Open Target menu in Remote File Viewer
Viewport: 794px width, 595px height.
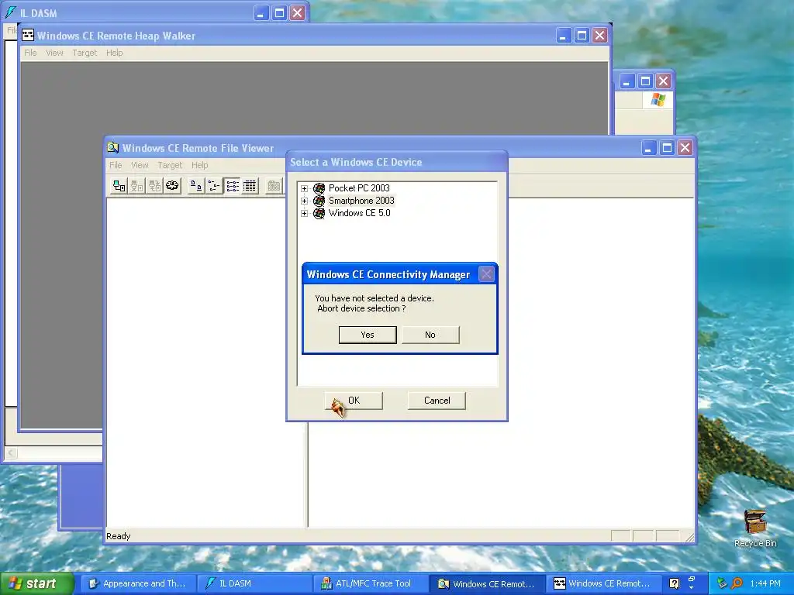click(170, 165)
